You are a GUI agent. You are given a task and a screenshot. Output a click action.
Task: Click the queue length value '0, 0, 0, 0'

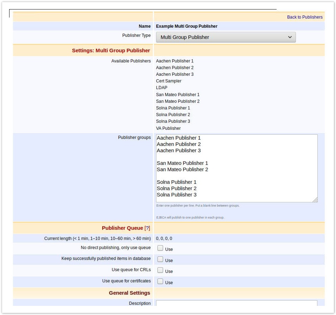point(164,238)
